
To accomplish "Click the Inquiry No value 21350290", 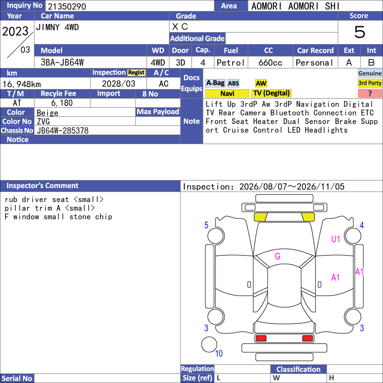I will (67, 6).
